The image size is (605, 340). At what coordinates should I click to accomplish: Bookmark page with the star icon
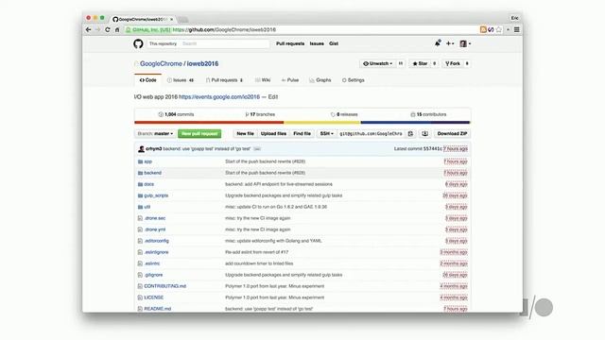499,29
